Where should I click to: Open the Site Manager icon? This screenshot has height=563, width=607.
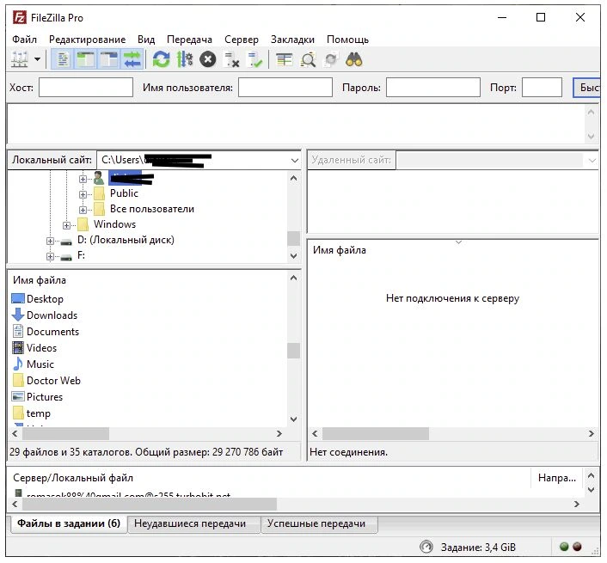click(20, 59)
